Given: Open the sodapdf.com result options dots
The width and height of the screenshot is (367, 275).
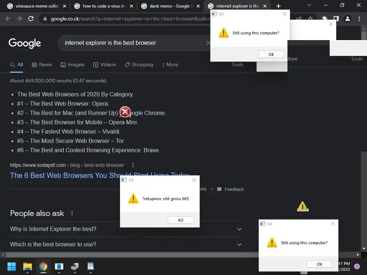Looking at the screenshot, I should tap(133, 165).
